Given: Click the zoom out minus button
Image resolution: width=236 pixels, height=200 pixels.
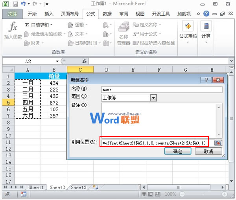Looking at the screenshot, I should click(182, 194).
